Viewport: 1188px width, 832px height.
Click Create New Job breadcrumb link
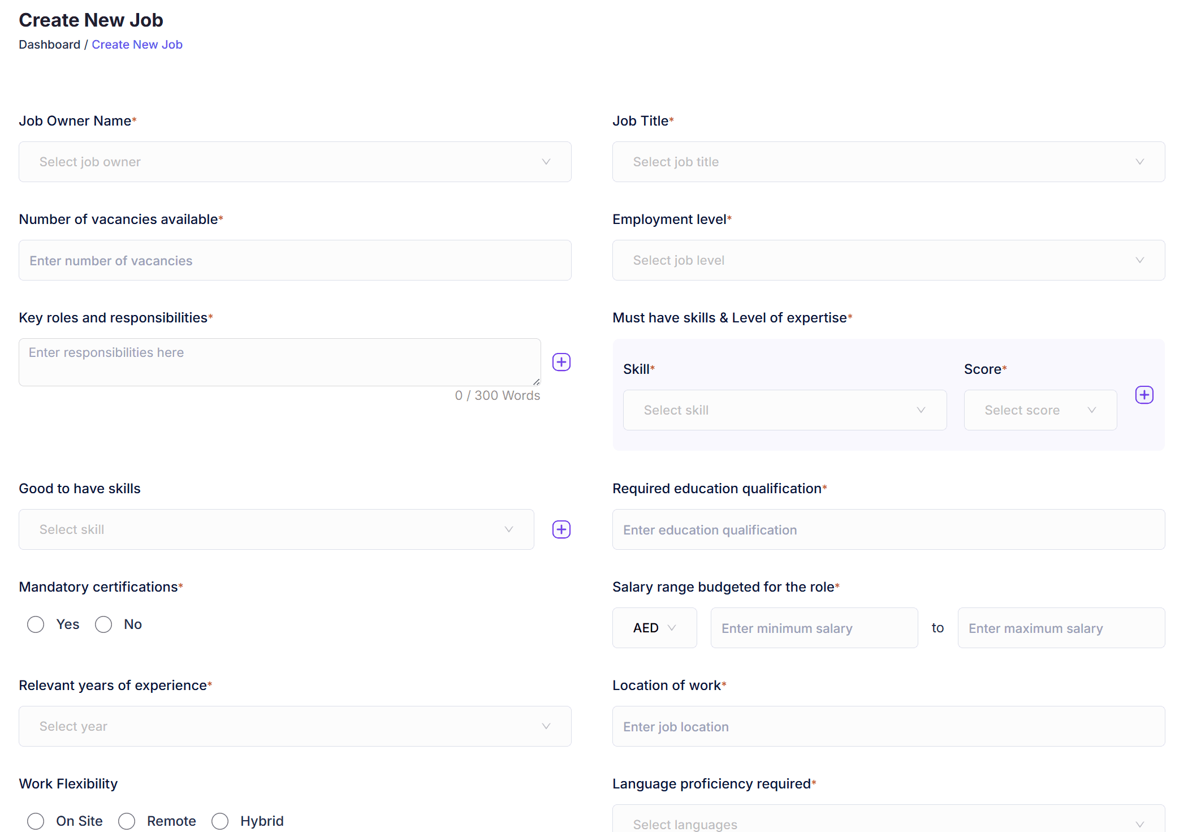click(137, 45)
